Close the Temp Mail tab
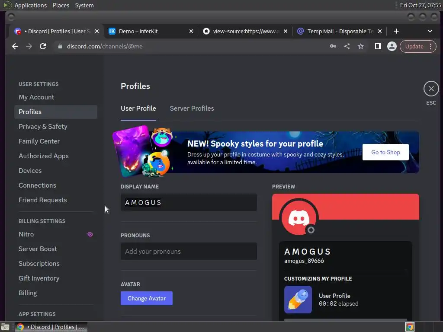The height and width of the screenshot is (332, 443). click(x=380, y=31)
